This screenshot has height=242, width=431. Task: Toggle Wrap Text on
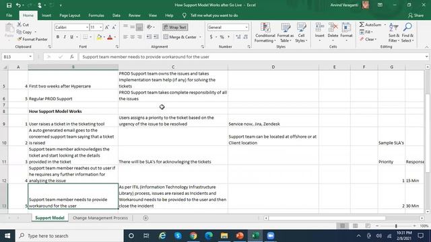(175, 27)
